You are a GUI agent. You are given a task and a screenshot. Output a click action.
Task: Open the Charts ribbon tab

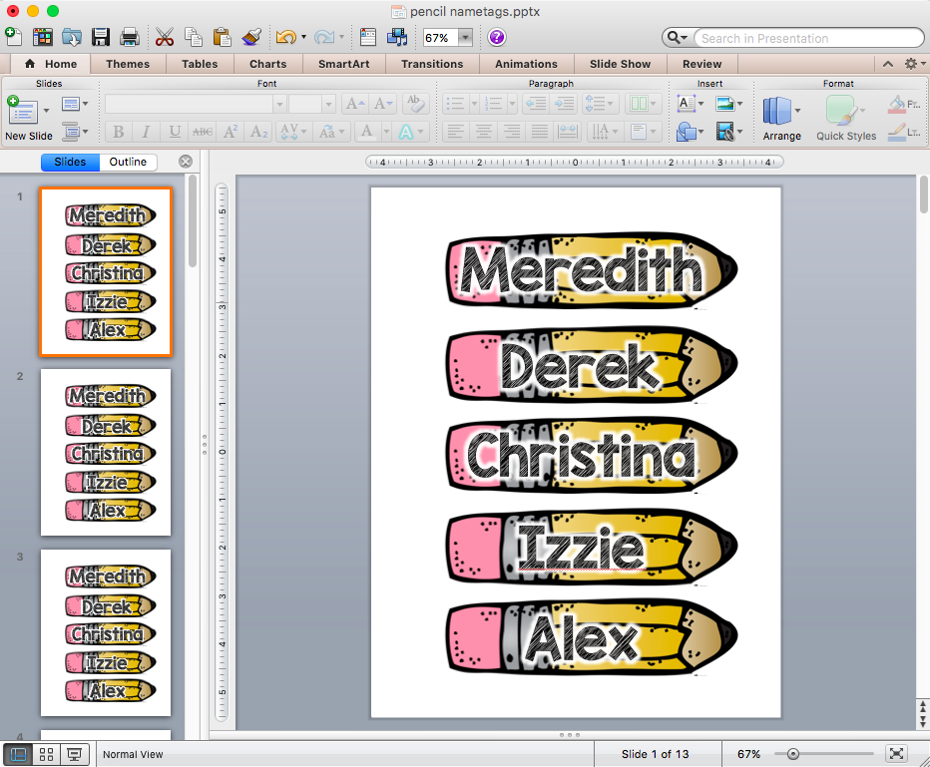click(268, 64)
